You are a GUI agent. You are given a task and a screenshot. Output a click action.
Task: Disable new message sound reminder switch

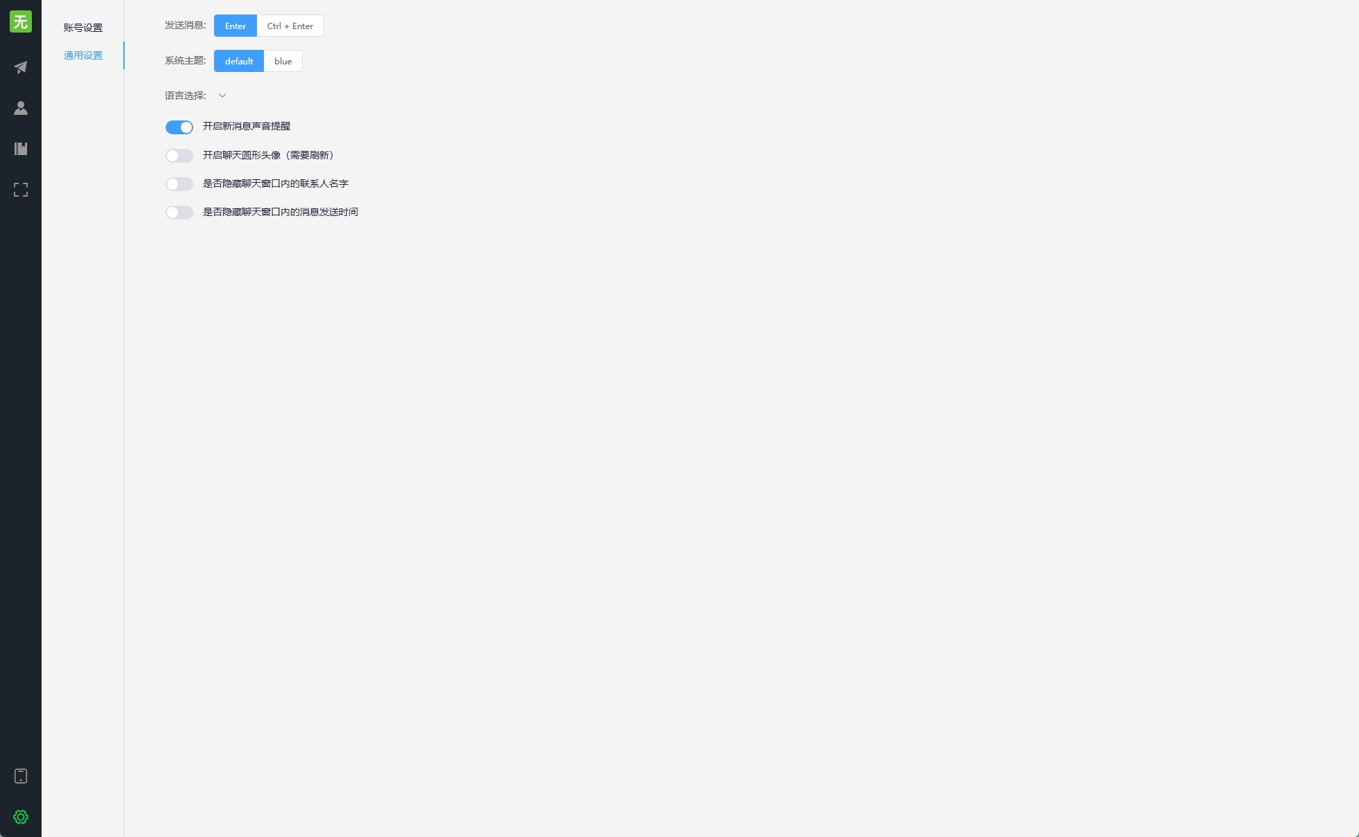(x=179, y=127)
